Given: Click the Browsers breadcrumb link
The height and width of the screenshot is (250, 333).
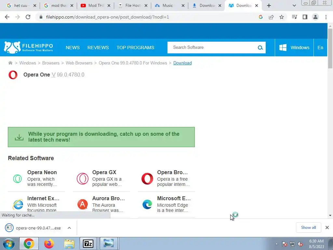Looking at the screenshot, I should [51, 63].
